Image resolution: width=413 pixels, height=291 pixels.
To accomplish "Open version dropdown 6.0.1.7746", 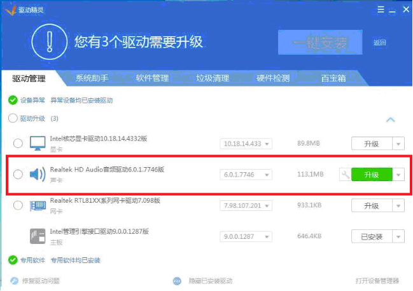I will tap(246, 175).
